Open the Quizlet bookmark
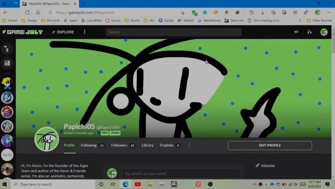 coord(166,21)
